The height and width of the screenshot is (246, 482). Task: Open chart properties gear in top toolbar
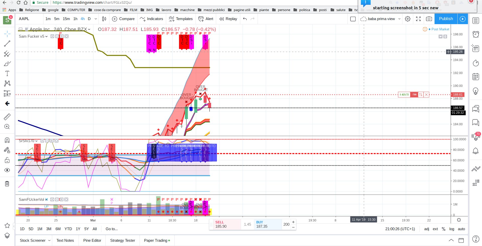408,19
